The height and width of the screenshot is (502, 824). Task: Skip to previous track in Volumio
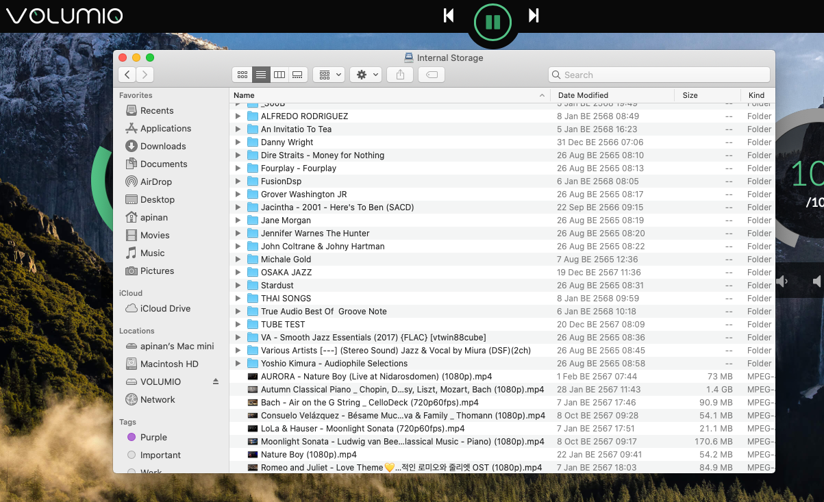point(449,15)
